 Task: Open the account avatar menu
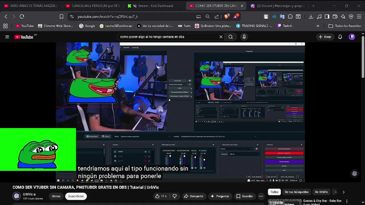(352, 37)
